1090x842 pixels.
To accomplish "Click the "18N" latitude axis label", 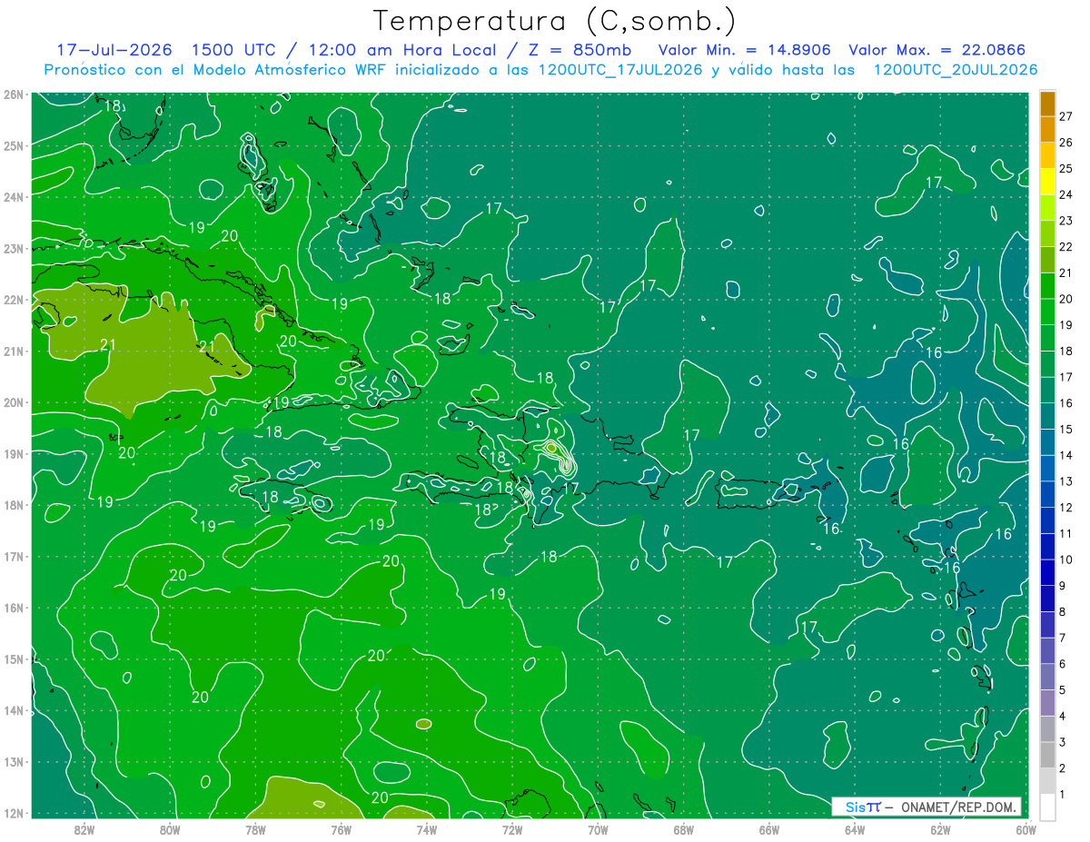I will click(x=13, y=505).
